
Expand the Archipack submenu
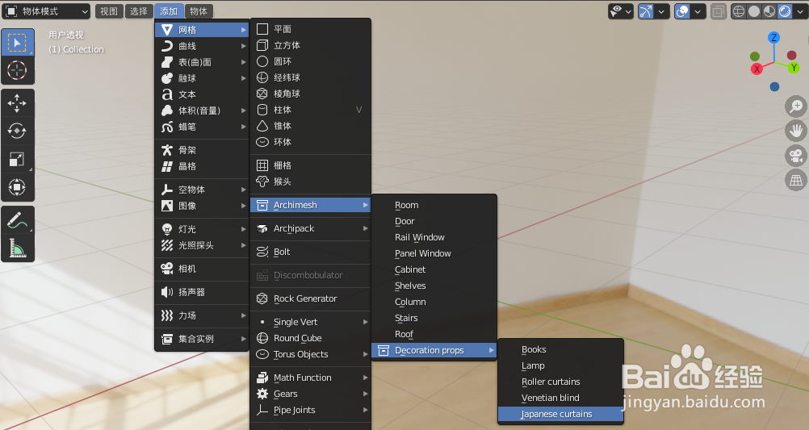(311, 228)
